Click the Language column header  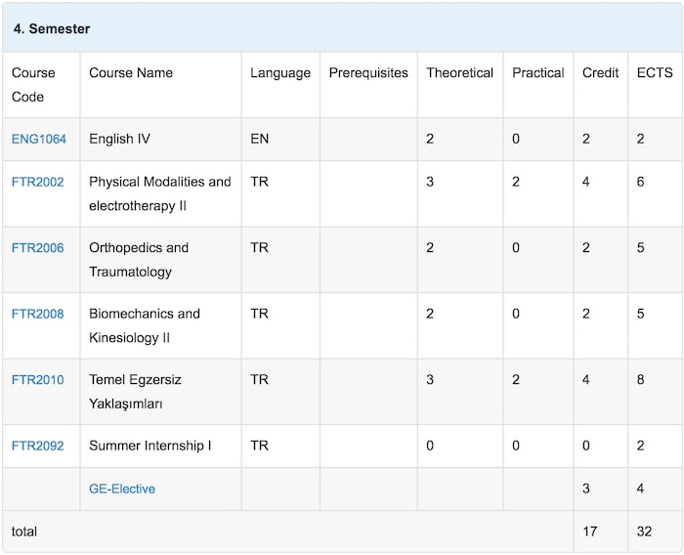280,73
